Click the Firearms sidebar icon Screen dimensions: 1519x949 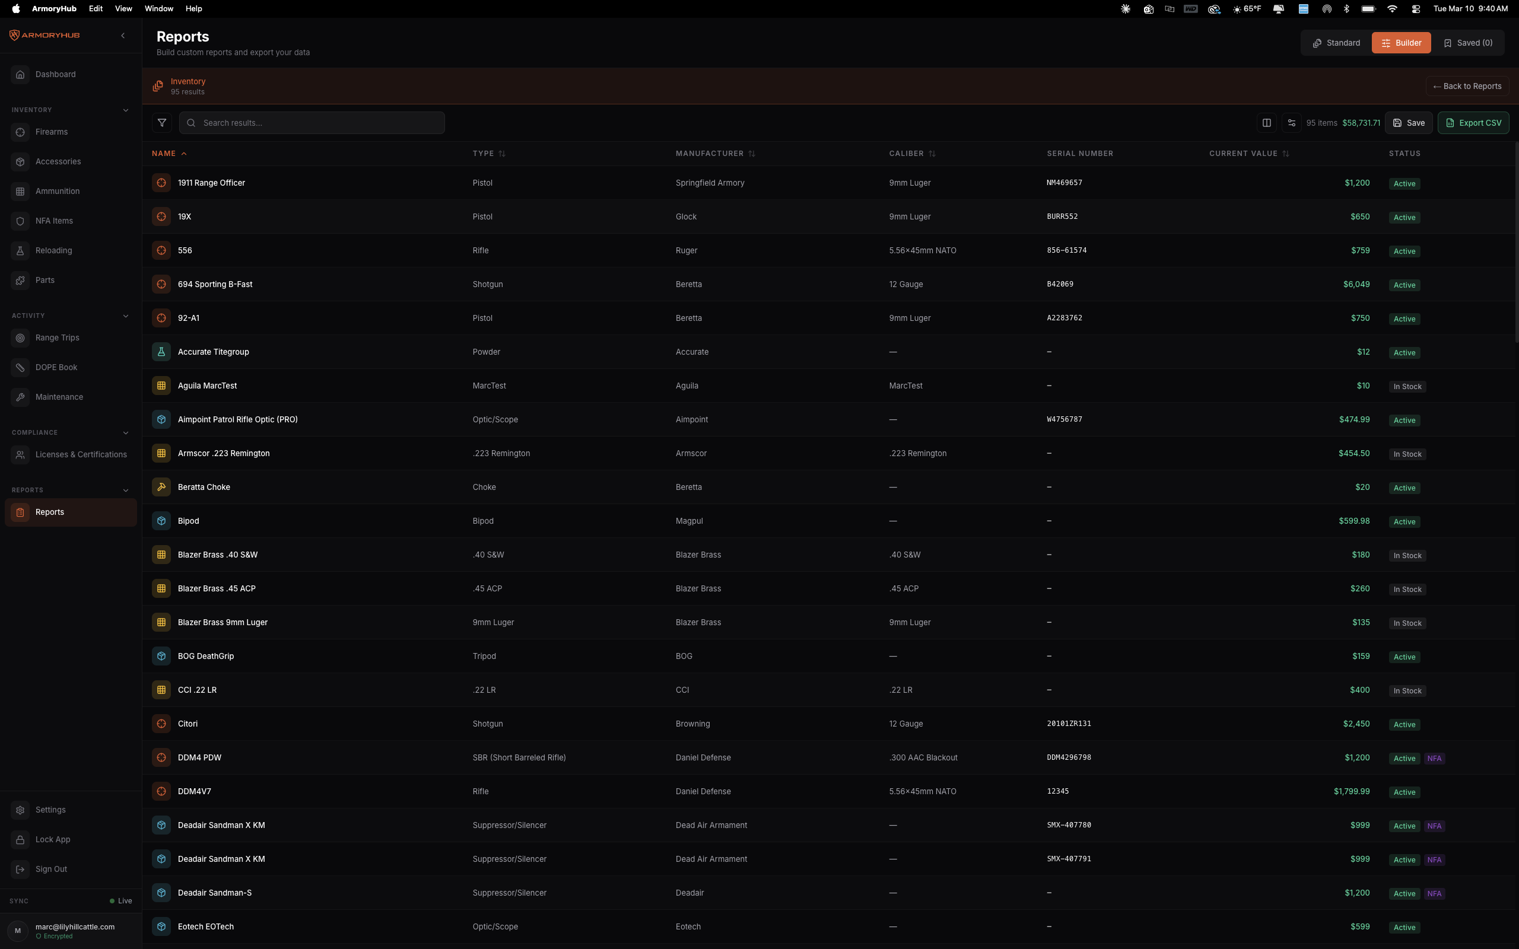(20, 132)
